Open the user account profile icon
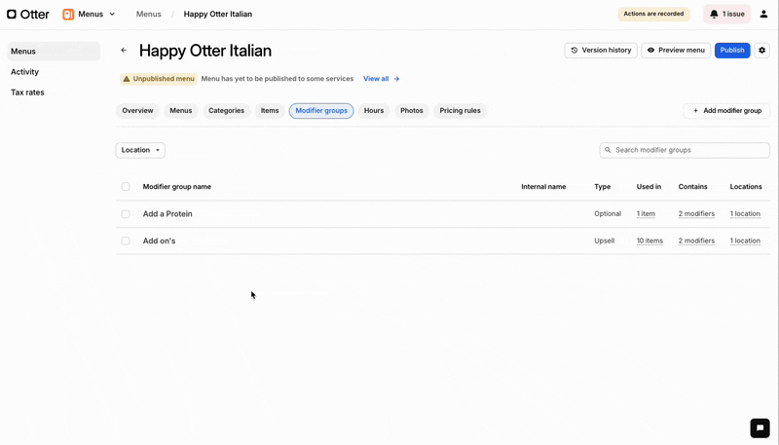 pos(763,14)
